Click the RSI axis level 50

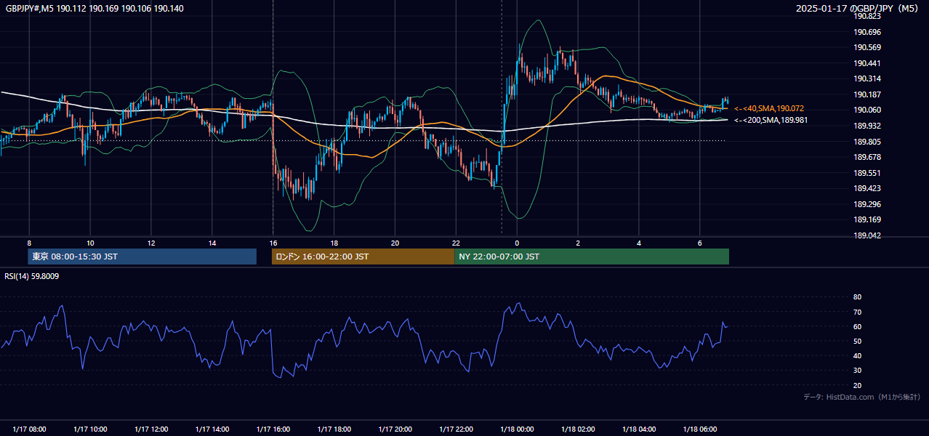point(858,341)
